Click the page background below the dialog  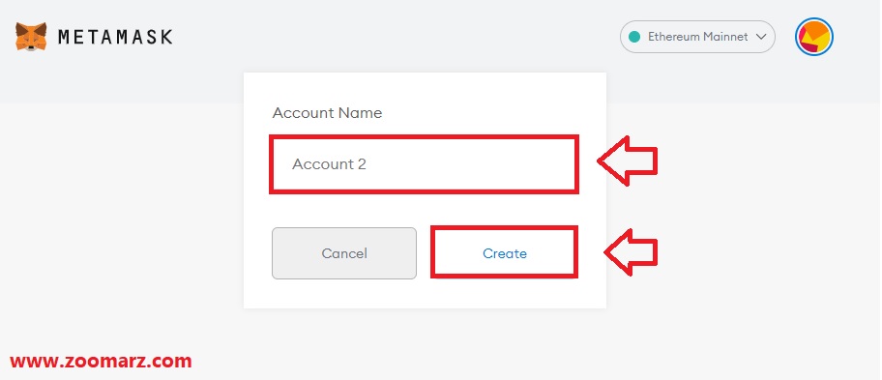[x=425, y=344]
